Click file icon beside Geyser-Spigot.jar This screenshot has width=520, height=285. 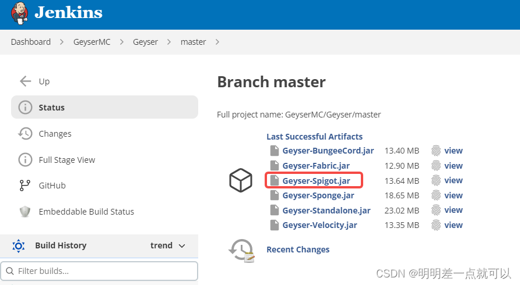(x=274, y=180)
